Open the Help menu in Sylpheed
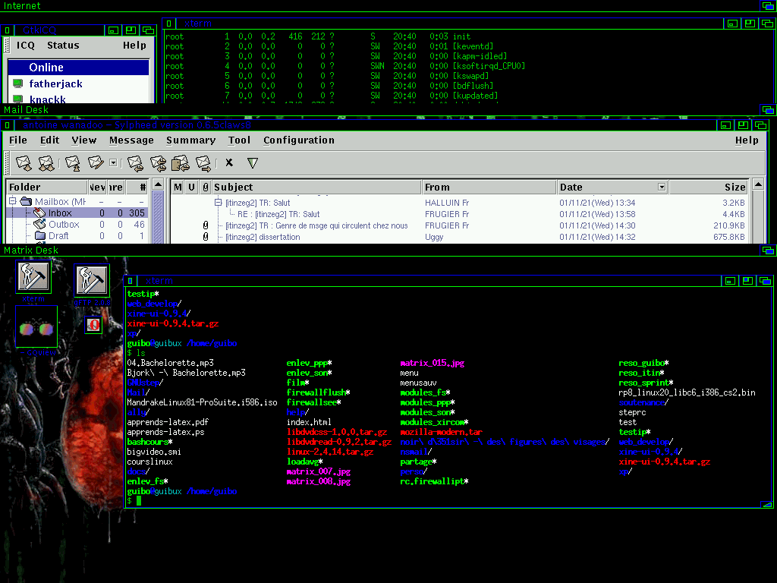 coord(747,140)
